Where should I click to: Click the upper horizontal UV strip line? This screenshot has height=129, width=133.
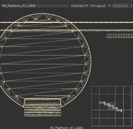[x=67, y=22]
